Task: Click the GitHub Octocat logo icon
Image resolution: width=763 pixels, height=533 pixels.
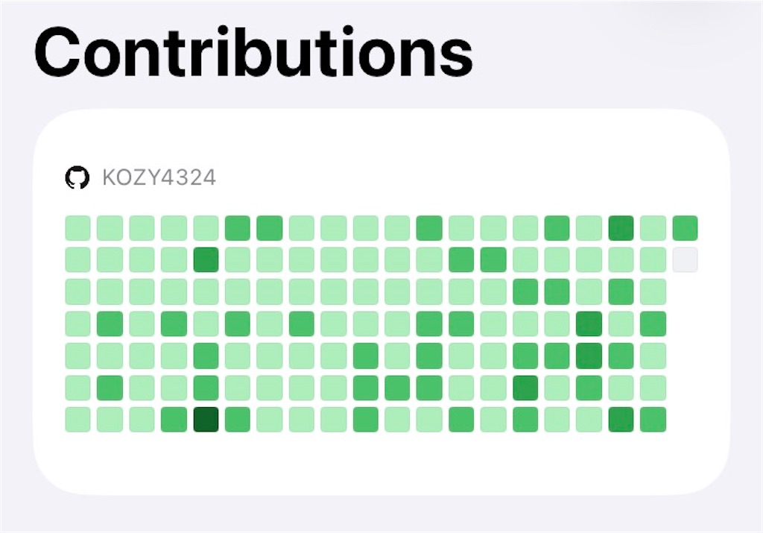Action: 77,177
